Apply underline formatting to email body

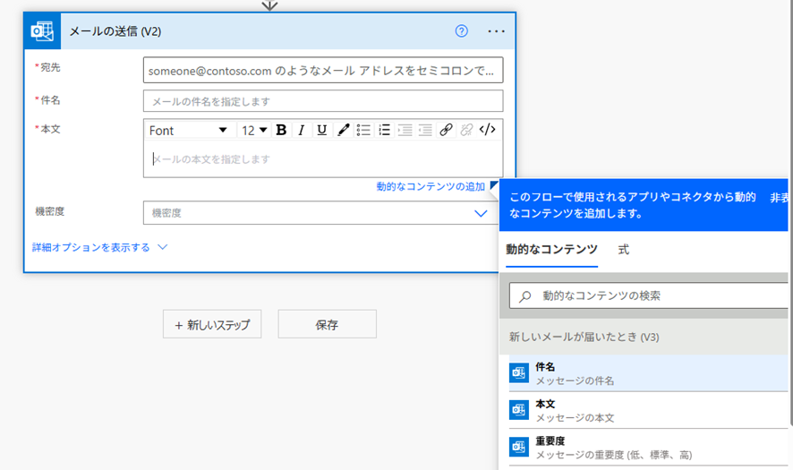tap(322, 131)
